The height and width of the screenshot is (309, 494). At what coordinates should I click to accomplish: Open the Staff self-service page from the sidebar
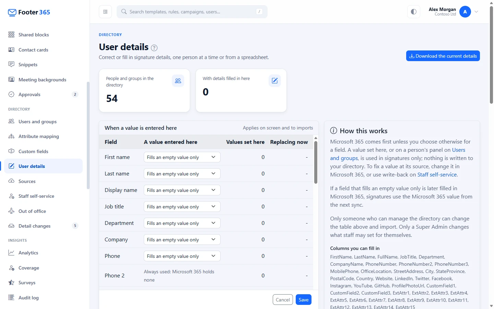[x=44, y=196]
